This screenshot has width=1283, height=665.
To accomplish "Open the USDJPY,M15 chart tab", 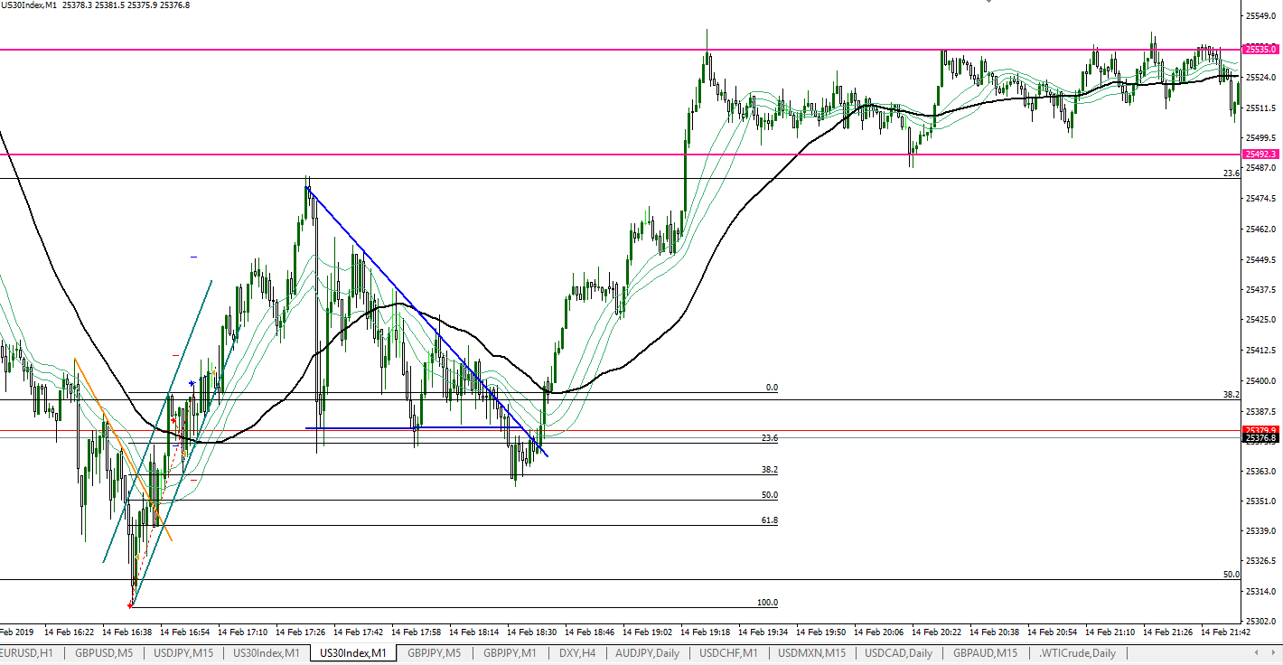I will pos(183,653).
